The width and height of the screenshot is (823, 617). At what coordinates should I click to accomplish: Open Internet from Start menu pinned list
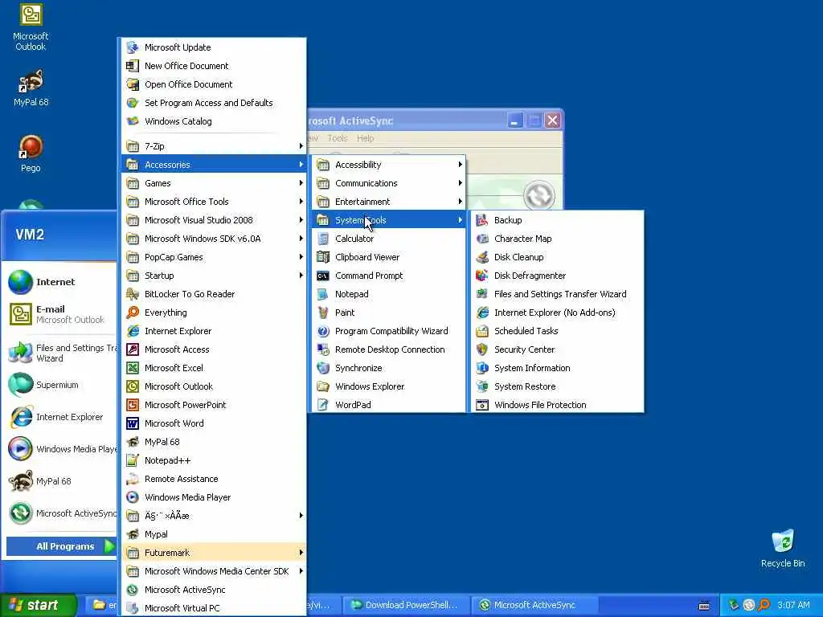coord(59,282)
